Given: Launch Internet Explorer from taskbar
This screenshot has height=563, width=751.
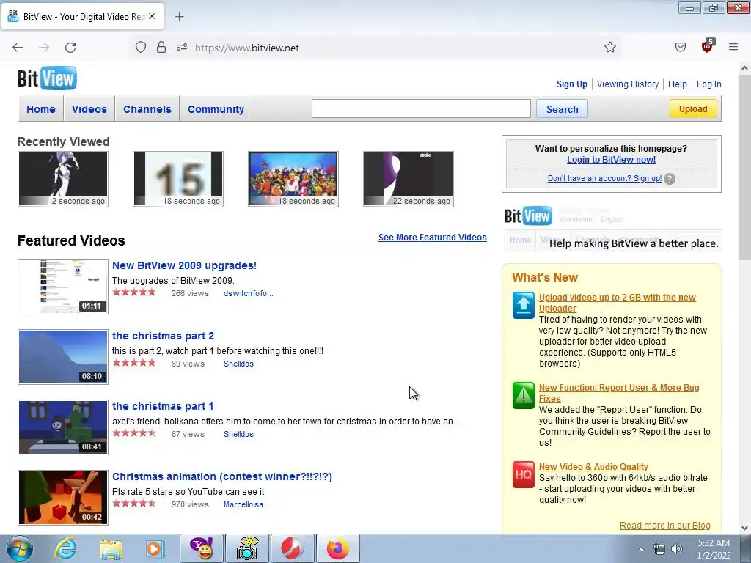Looking at the screenshot, I should pyautogui.click(x=65, y=548).
